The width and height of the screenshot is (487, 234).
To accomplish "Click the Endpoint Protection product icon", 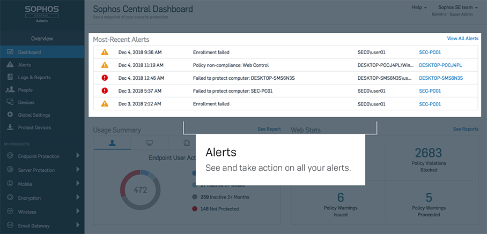I will point(9,156).
